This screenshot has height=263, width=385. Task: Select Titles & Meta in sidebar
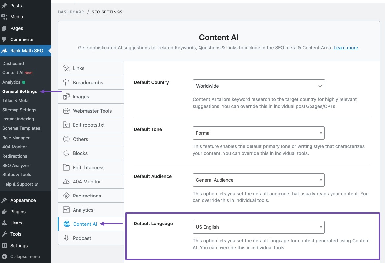click(x=15, y=101)
